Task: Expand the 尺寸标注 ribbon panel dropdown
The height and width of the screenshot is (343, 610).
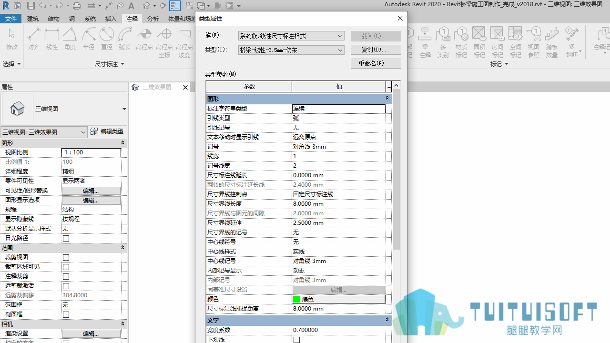Action: click(110, 64)
